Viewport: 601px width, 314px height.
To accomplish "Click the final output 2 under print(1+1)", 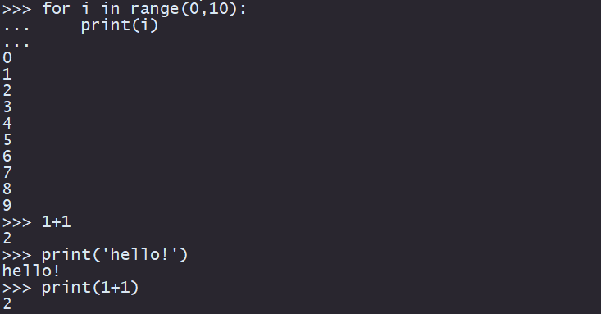I will (x=7, y=304).
